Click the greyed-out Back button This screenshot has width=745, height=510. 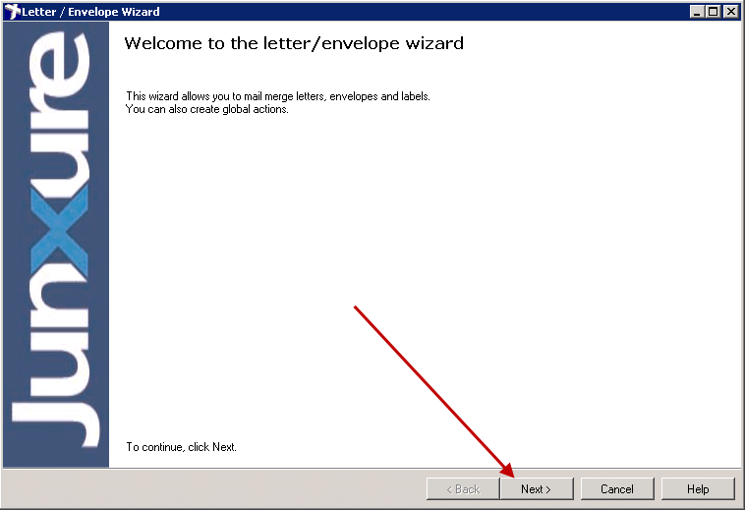[463, 488]
